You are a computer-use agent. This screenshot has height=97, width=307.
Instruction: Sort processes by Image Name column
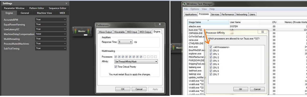pos(208,22)
